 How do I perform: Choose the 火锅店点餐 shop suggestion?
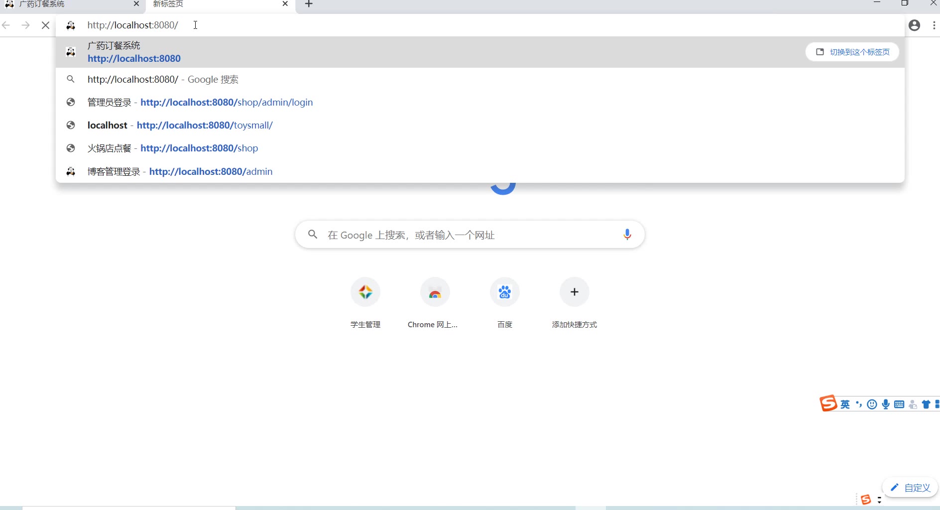coord(480,148)
